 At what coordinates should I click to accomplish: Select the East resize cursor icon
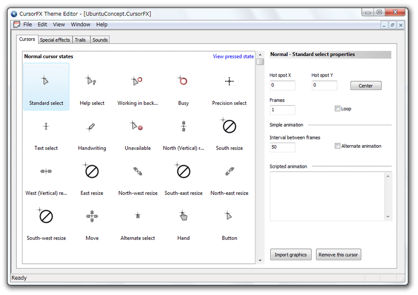coord(91,170)
